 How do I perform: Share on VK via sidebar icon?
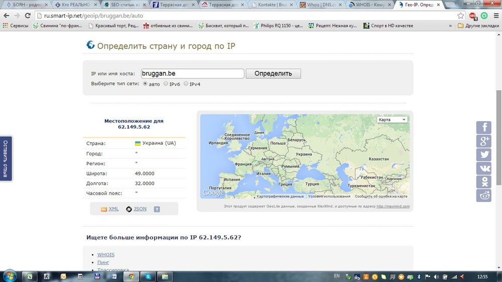pyautogui.click(x=484, y=168)
